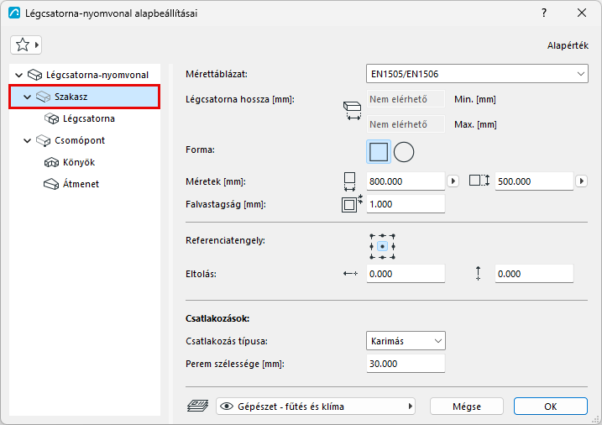Screen dimensions: 602x425
Task: Click the Min. duct length field
Action: (x=406, y=99)
